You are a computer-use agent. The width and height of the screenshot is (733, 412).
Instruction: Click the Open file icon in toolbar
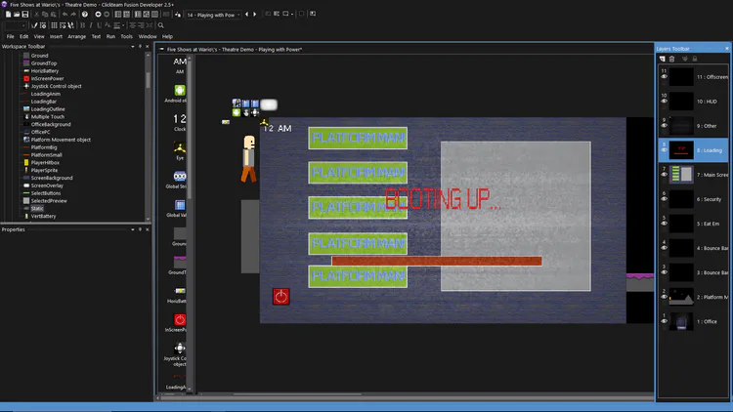point(17,15)
